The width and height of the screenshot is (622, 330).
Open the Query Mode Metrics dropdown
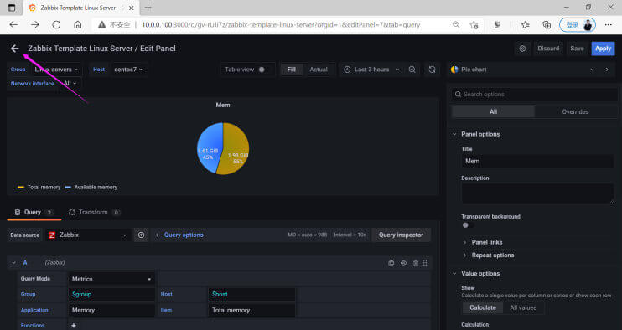[111, 279]
